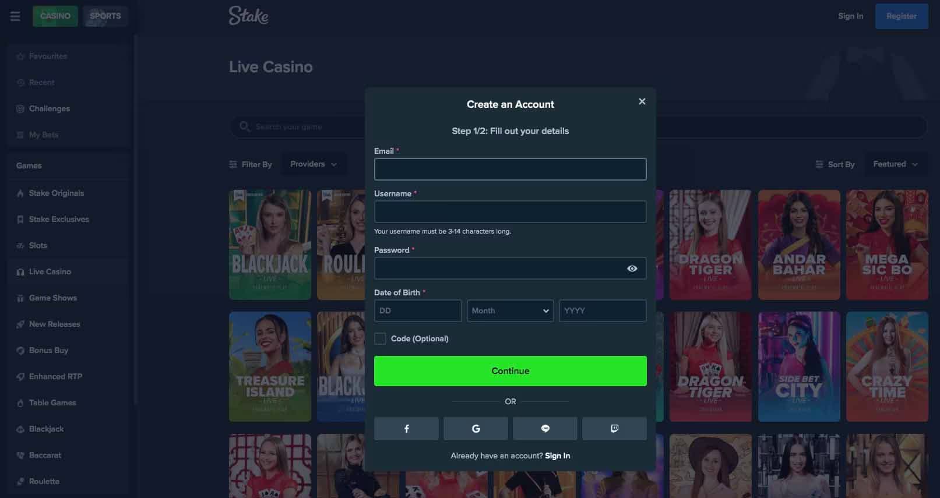This screenshot has height=498, width=940.
Task: Click the search magnifier icon
Action: pyautogui.click(x=244, y=126)
